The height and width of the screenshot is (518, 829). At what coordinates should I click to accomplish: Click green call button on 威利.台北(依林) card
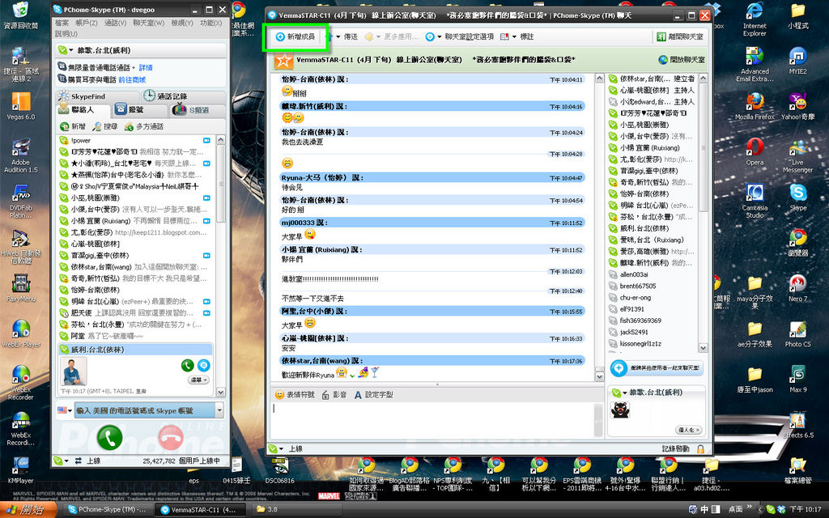tap(187, 365)
